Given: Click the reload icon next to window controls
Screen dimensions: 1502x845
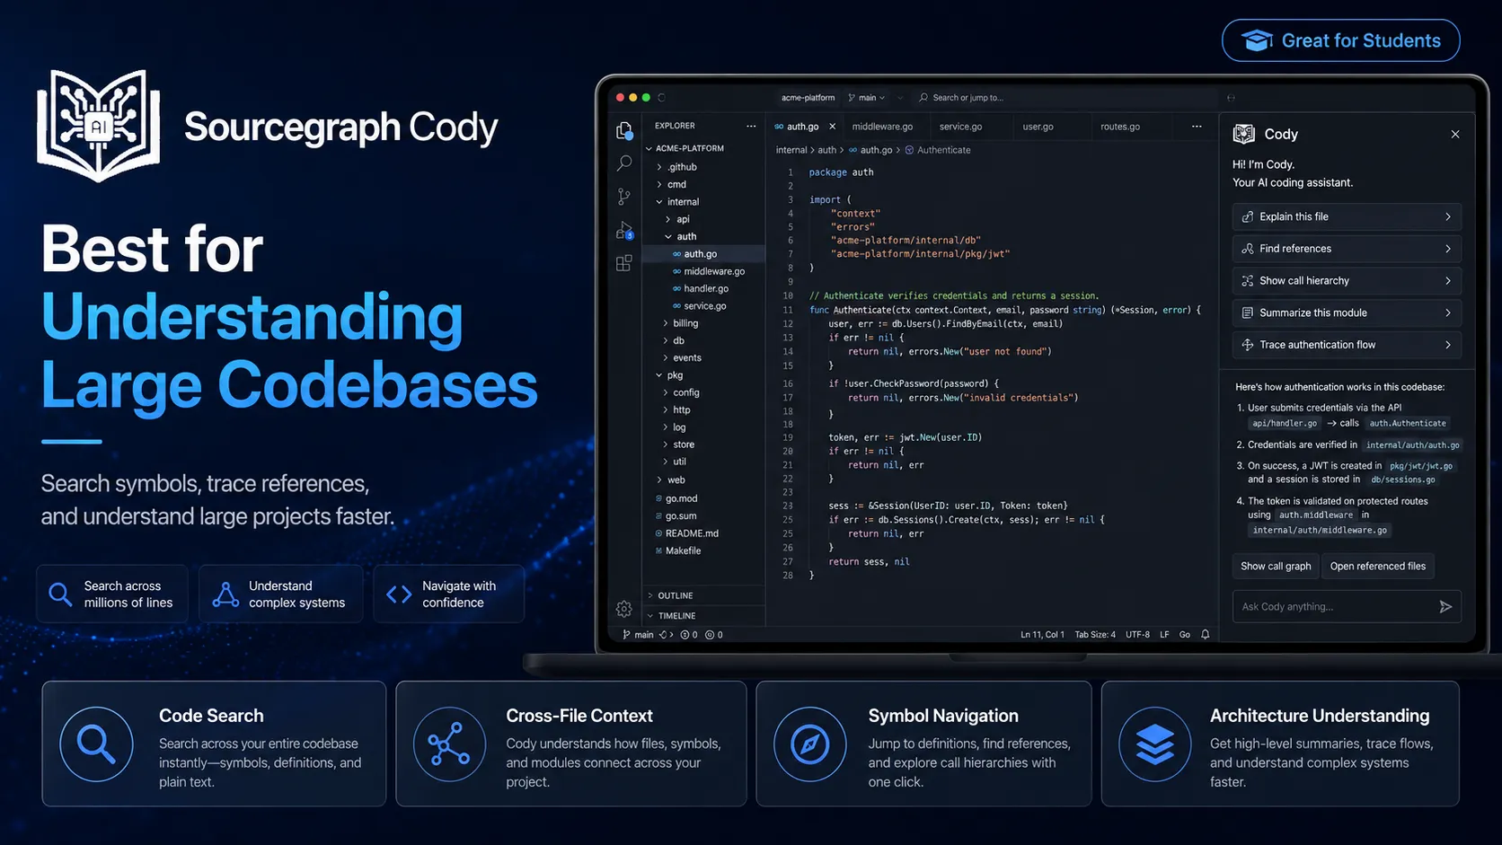Looking at the screenshot, I should tap(662, 97).
